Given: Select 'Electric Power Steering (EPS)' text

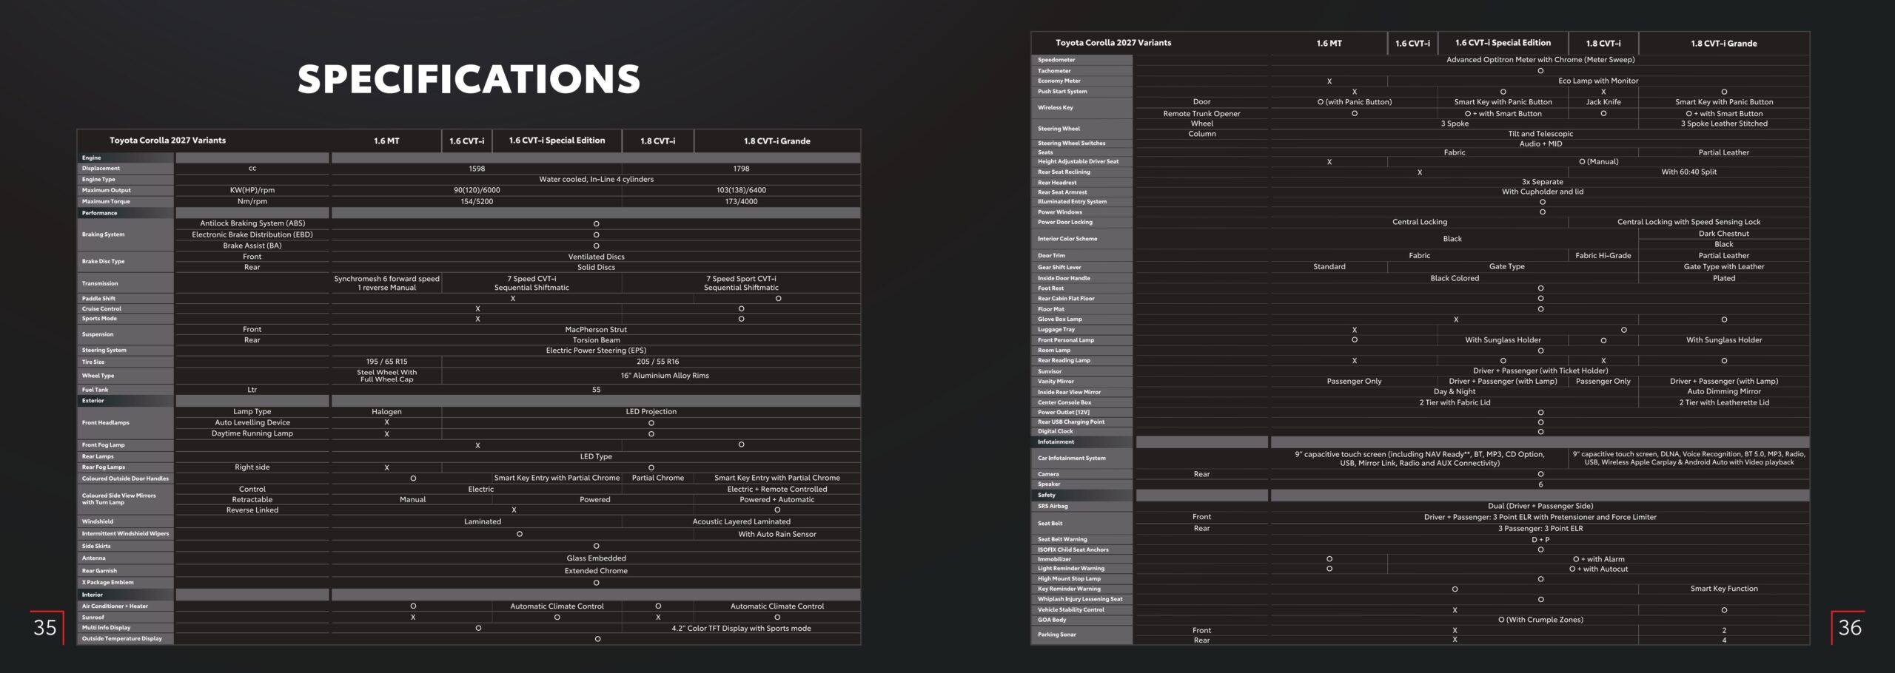Looking at the screenshot, I should tap(596, 351).
